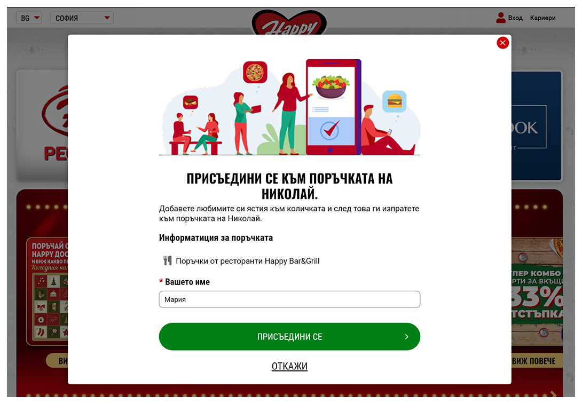Click the green ПРИСЪЕДИНИ СЕ button

pyautogui.click(x=289, y=336)
